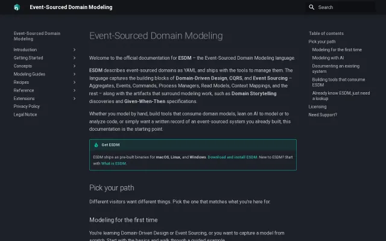Follow the Download and install ESDM link

click(x=232, y=157)
